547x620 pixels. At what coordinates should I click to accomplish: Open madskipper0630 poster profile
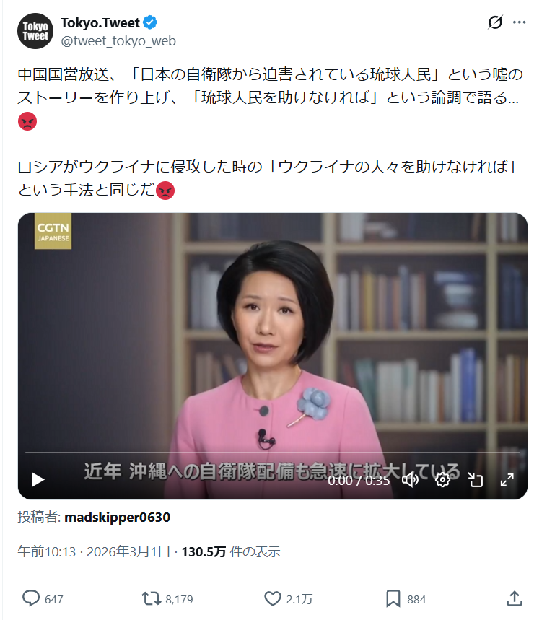click(x=117, y=518)
